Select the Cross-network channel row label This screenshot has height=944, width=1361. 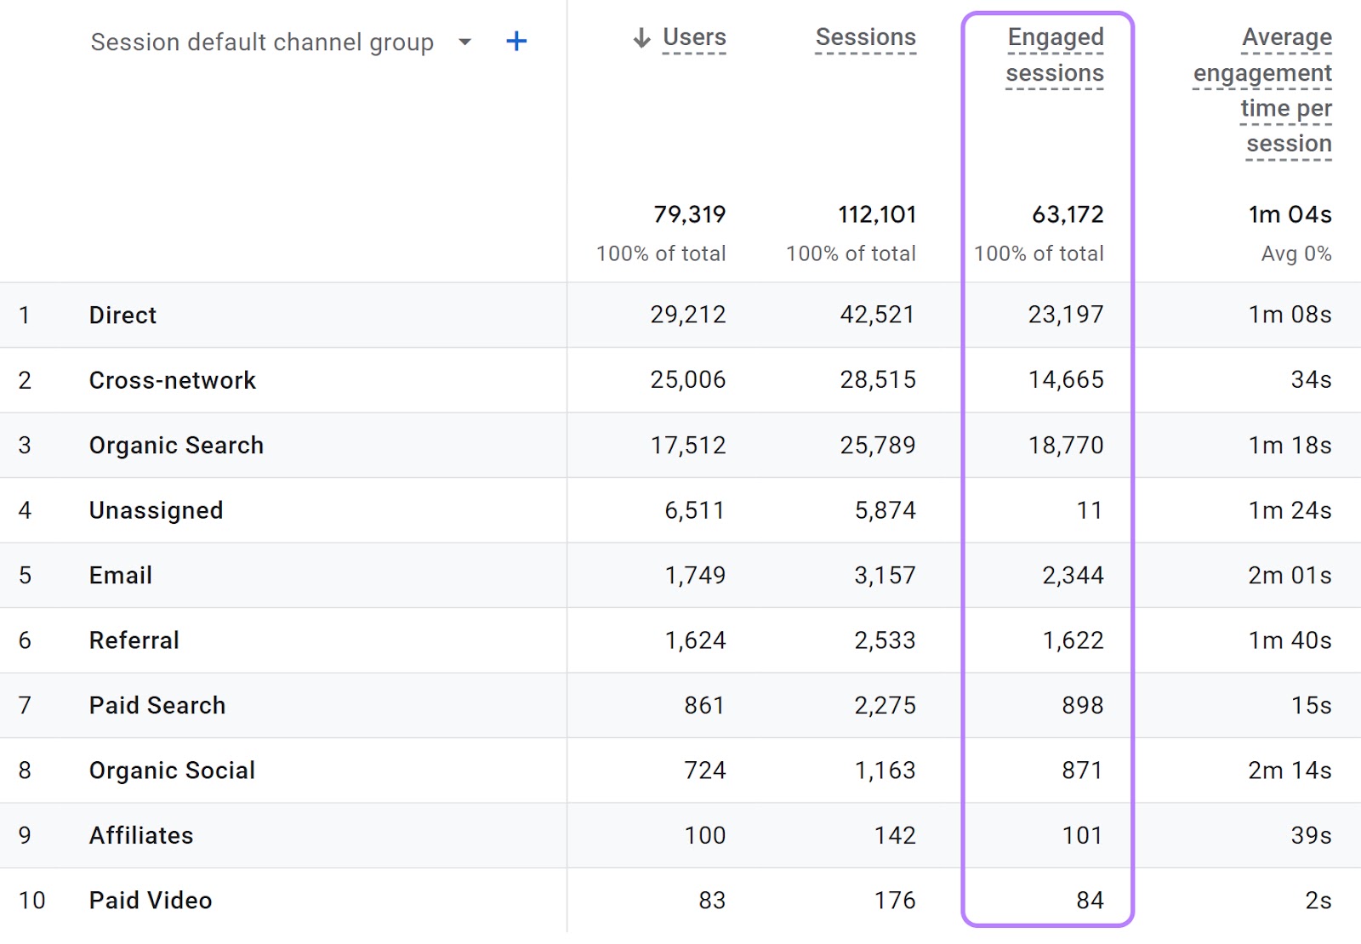pos(173,380)
